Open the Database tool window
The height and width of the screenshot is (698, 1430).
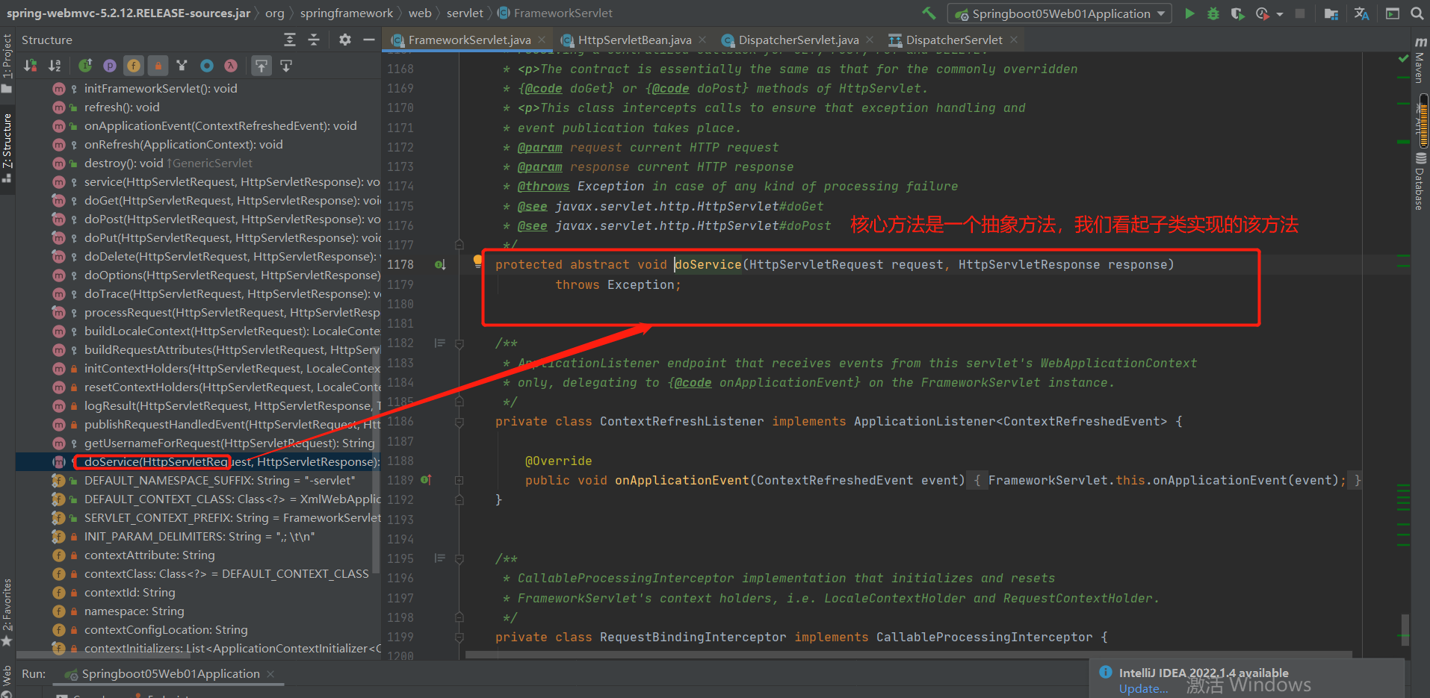click(x=1420, y=181)
